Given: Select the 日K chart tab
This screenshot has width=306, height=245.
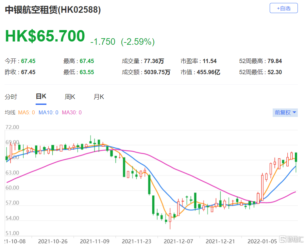Looking at the screenshot, I should point(41,97).
